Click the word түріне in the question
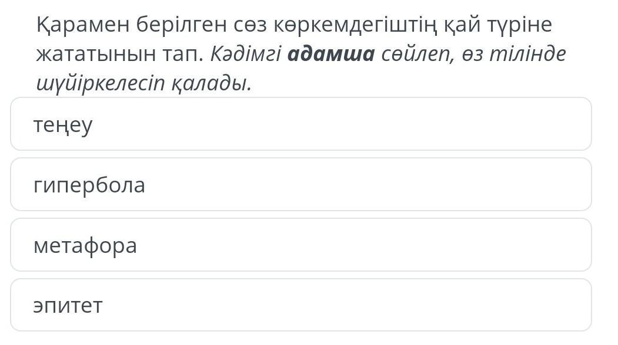This screenshot has width=618, height=345. coord(520,25)
